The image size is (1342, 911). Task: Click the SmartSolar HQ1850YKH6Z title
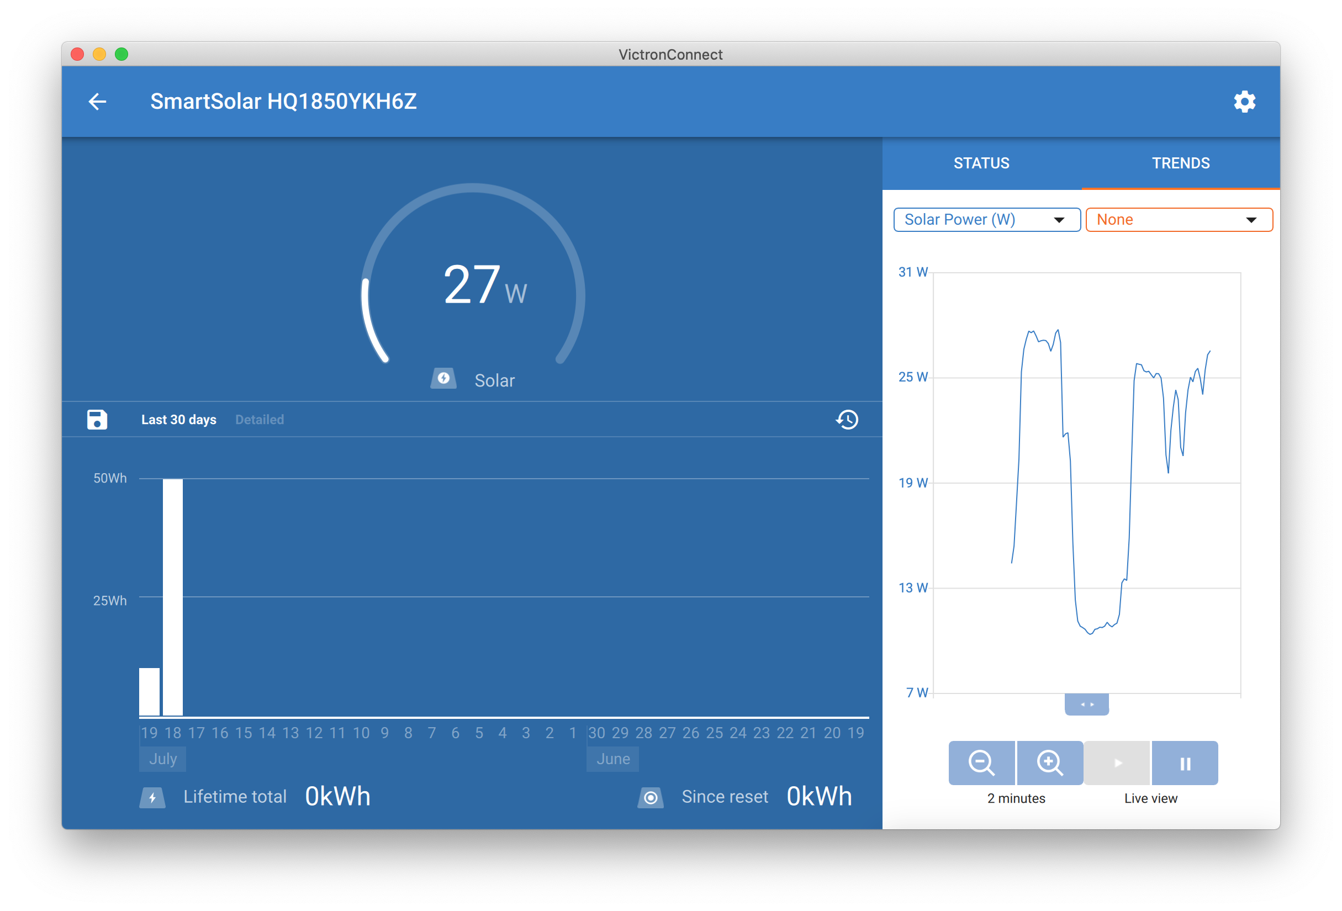tap(283, 102)
